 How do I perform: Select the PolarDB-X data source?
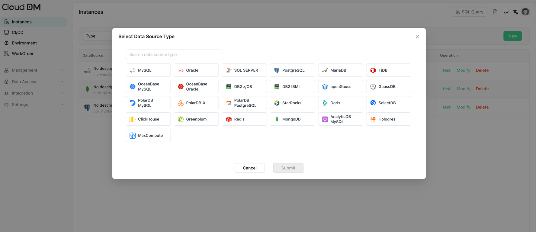(x=196, y=103)
